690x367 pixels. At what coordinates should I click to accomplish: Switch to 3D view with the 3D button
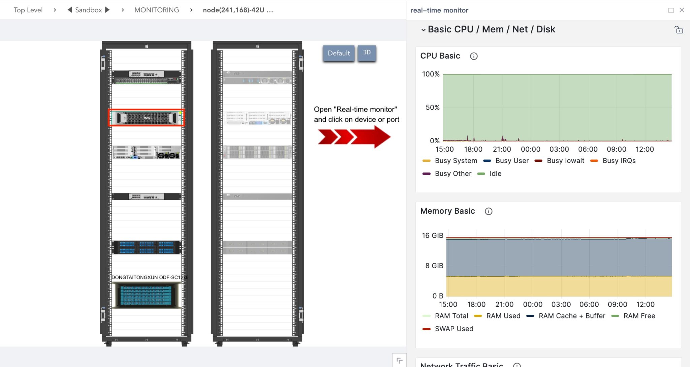(x=367, y=52)
